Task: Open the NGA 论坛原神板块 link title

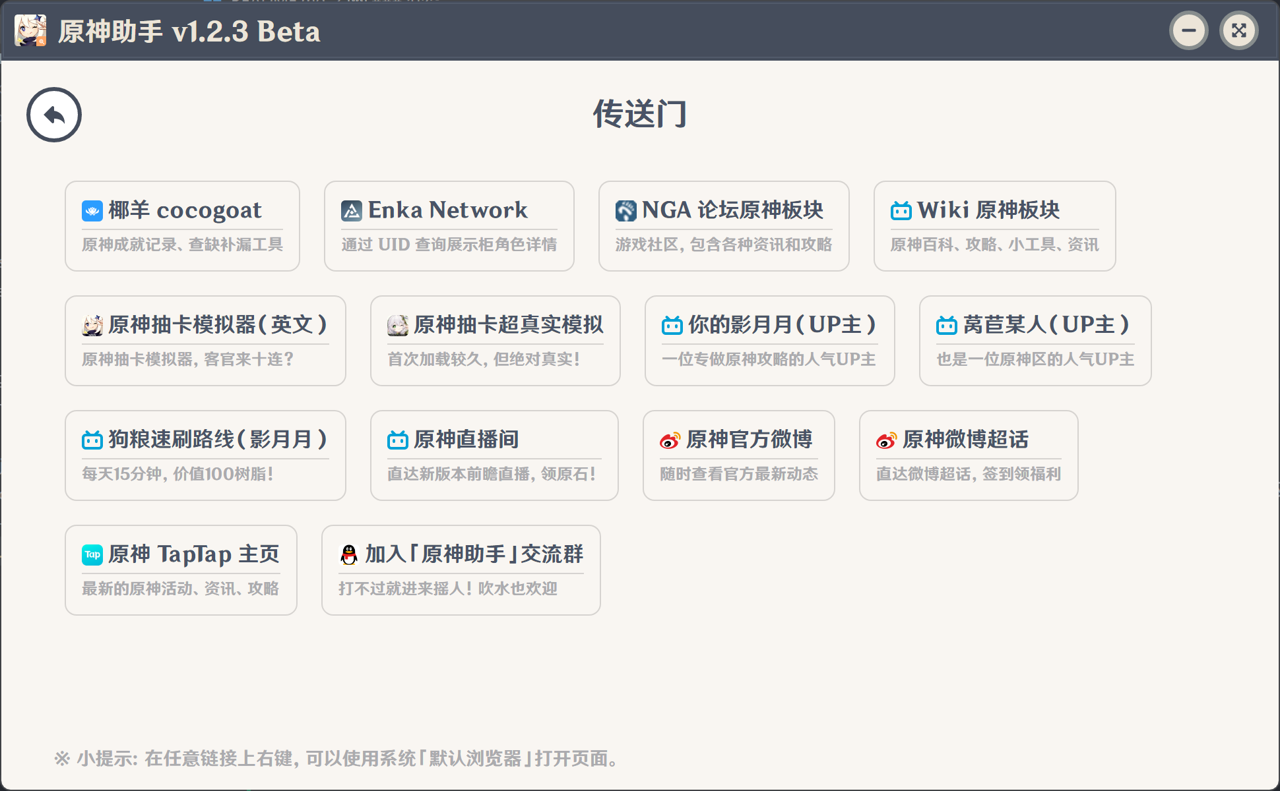Action: pos(732,210)
